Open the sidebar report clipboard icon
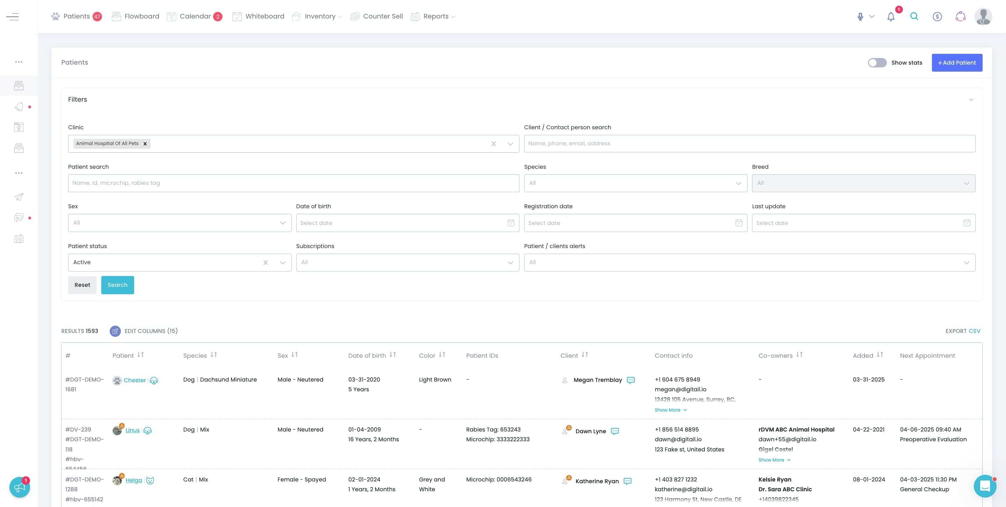This screenshot has width=1006, height=507. pos(19,239)
